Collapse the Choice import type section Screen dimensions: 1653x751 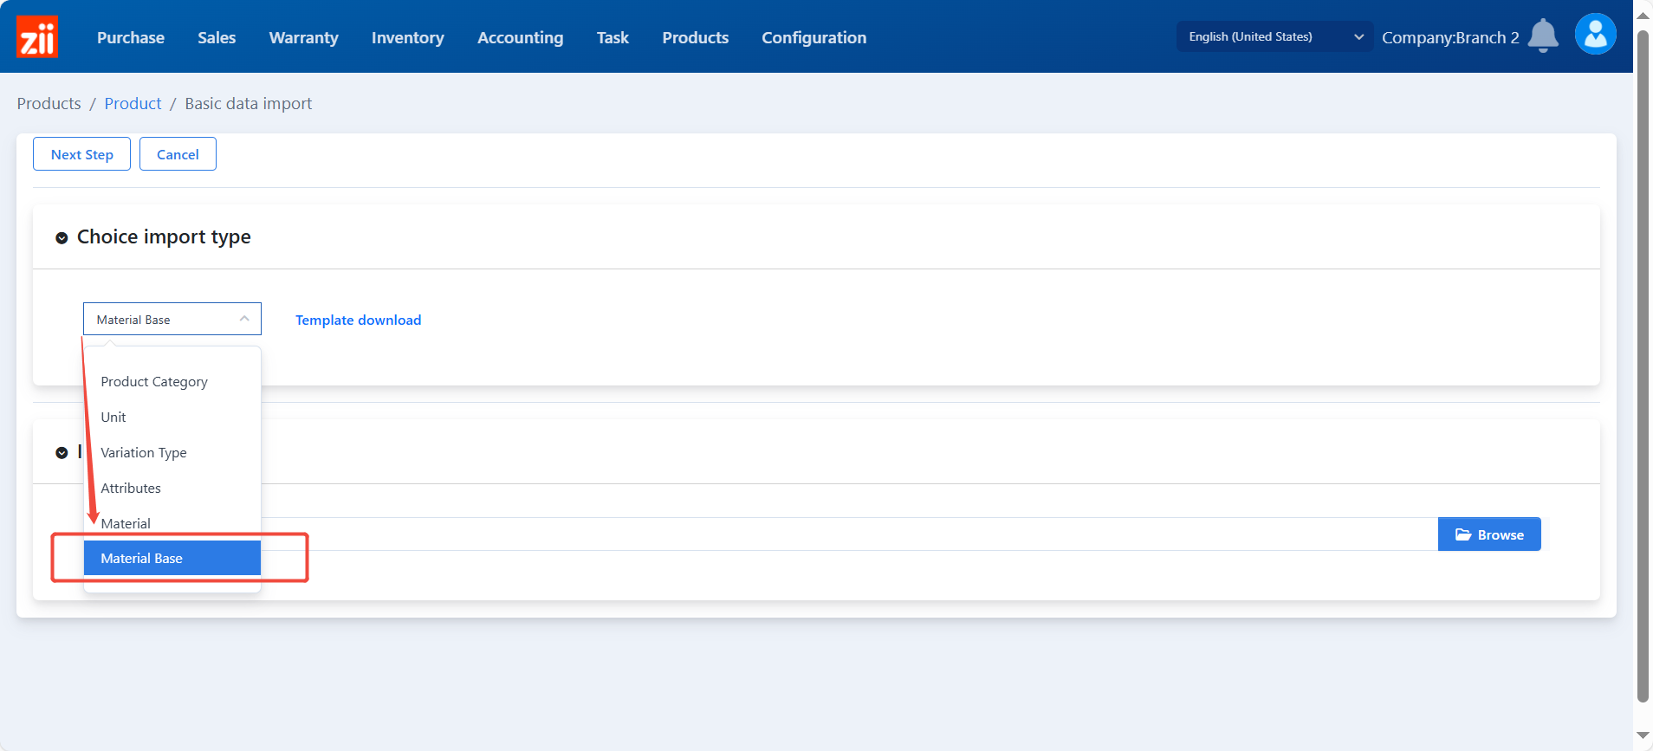(x=62, y=238)
